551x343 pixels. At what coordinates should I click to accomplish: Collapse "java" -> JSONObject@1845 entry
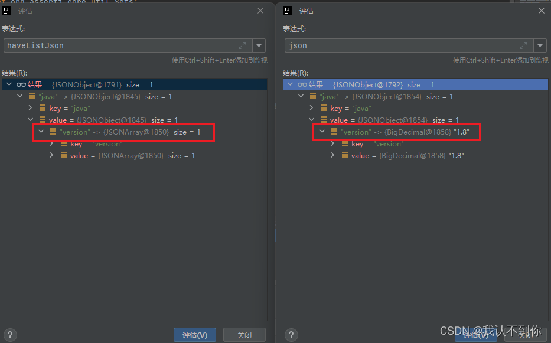(20, 96)
